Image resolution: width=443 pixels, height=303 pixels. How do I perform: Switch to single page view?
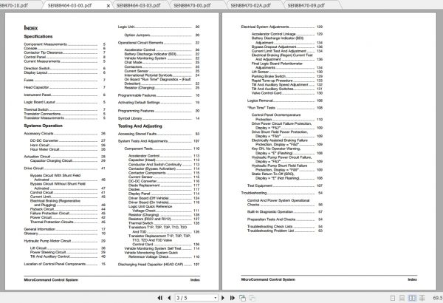(x=393, y=298)
